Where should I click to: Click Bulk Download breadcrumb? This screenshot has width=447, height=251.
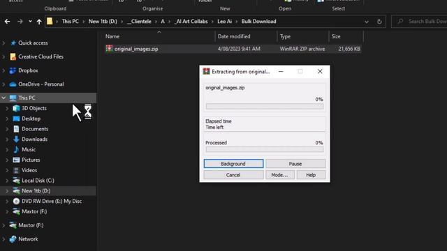(x=258, y=22)
